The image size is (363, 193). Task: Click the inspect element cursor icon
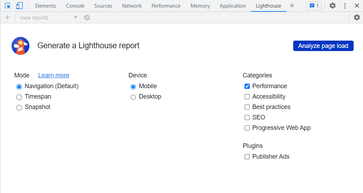[x=8, y=6]
